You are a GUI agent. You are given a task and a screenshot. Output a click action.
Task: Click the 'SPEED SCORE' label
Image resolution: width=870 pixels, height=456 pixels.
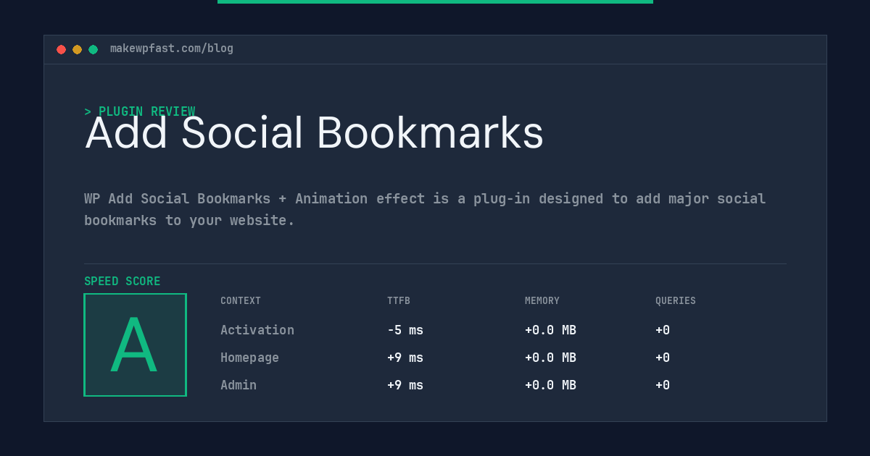point(123,282)
